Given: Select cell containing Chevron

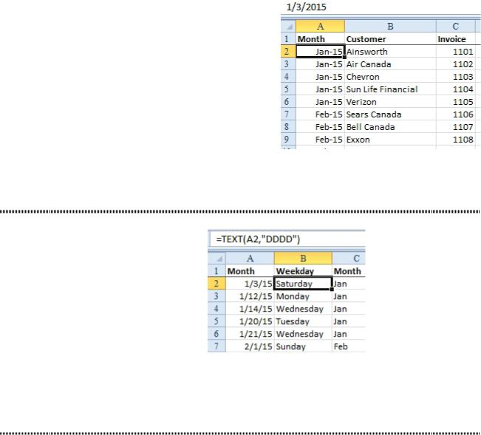Looking at the screenshot, I should tap(390, 77).
